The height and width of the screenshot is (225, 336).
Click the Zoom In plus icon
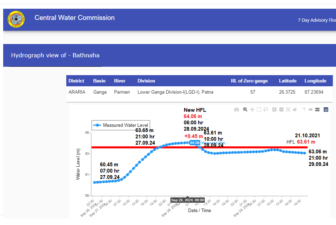click(x=275, y=110)
